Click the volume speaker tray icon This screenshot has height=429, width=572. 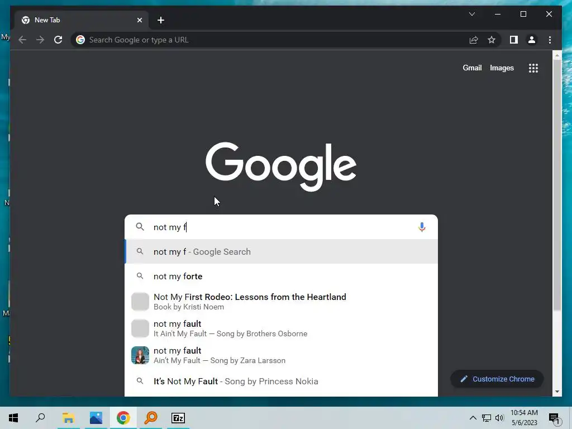click(499, 418)
